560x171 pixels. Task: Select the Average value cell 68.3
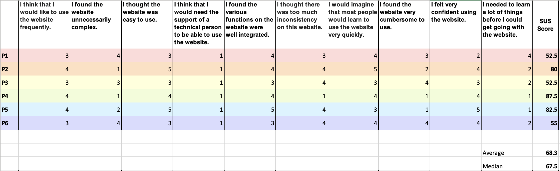tap(546, 153)
